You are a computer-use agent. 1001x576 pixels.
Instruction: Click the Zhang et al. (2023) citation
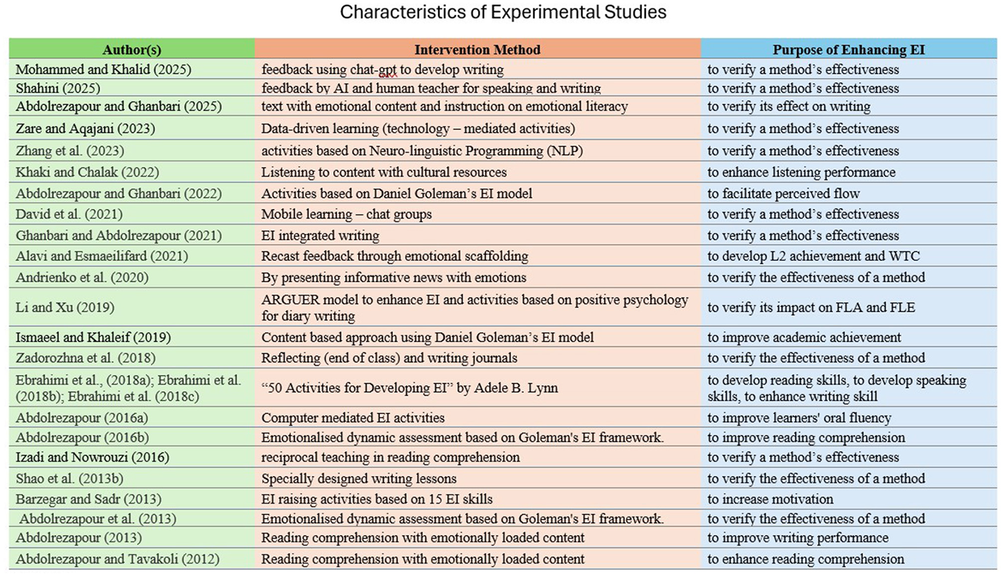70,151
